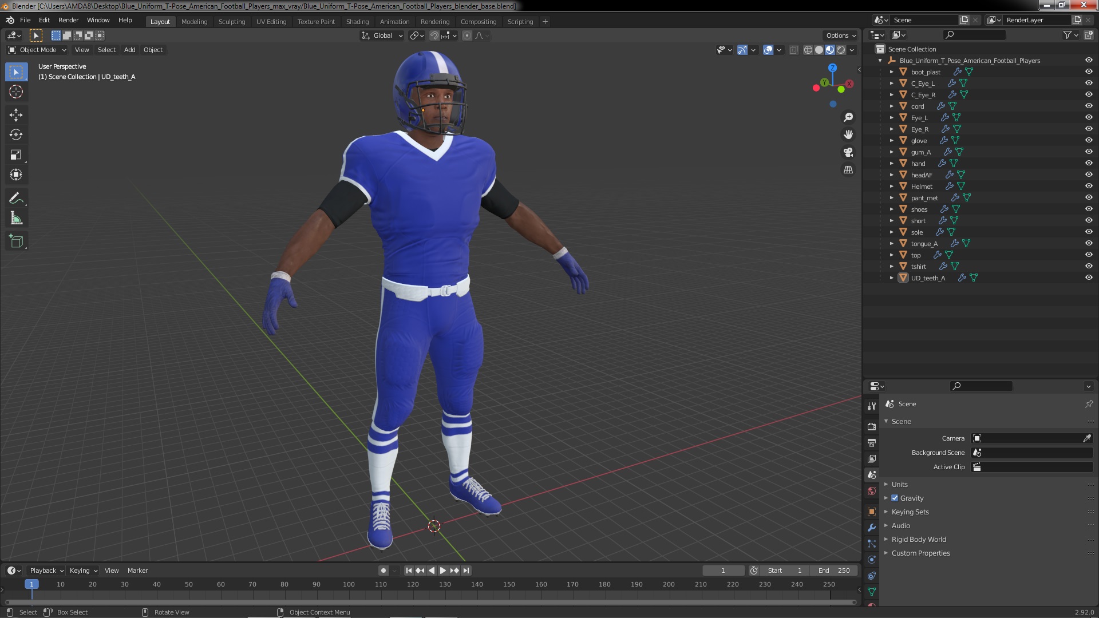Open the View Layer properties tab

pos(872,459)
